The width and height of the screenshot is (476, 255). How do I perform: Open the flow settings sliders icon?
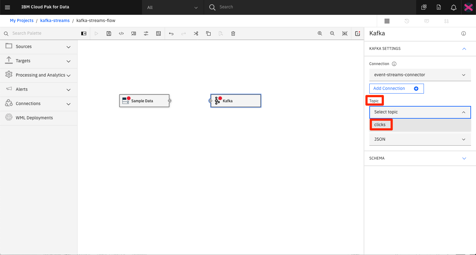coord(146,33)
